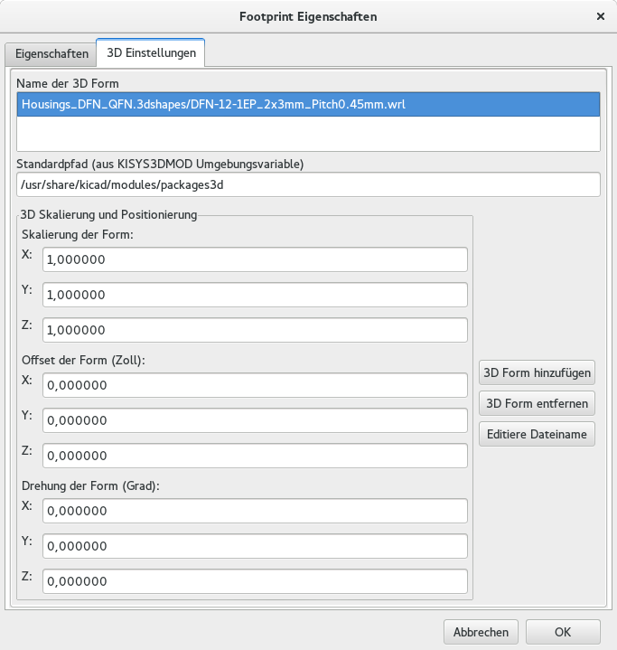
Task: Click the Drehung Z rotation field
Action: pyautogui.click(x=255, y=581)
